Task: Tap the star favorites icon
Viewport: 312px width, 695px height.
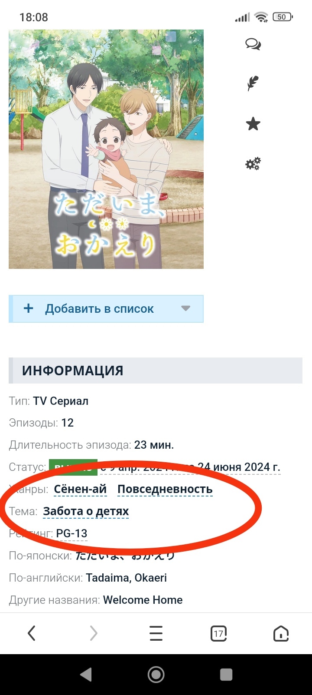Action: [x=253, y=124]
